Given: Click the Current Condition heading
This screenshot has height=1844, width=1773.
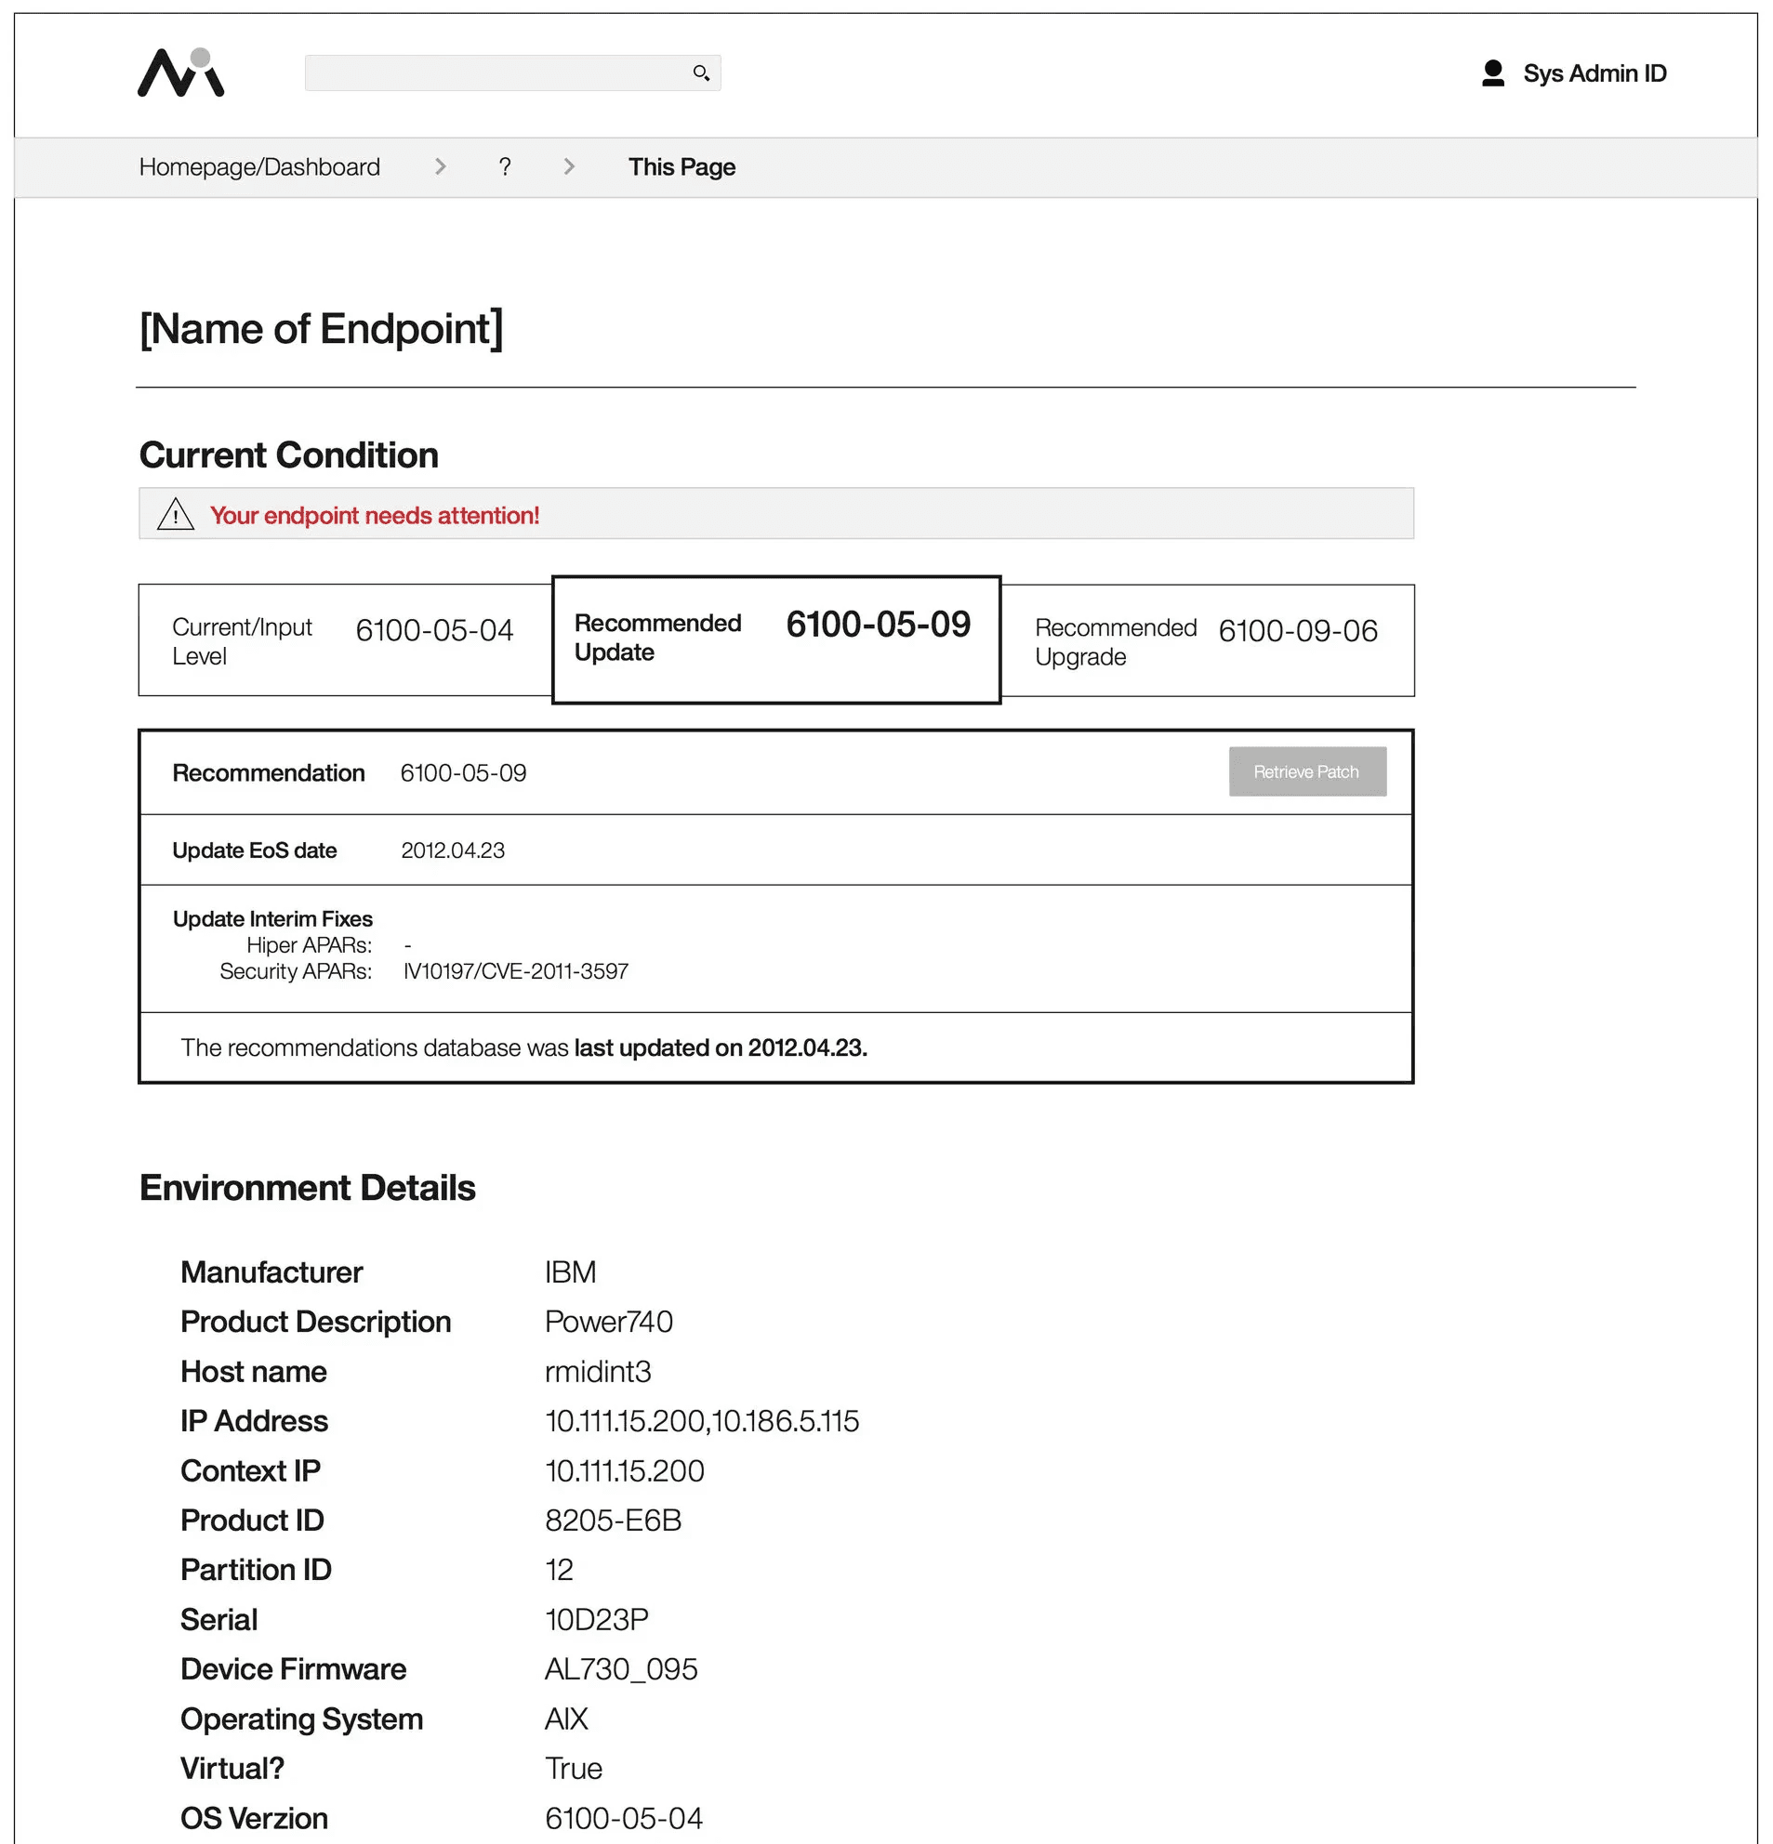Looking at the screenshot, I should pos(289,455).
